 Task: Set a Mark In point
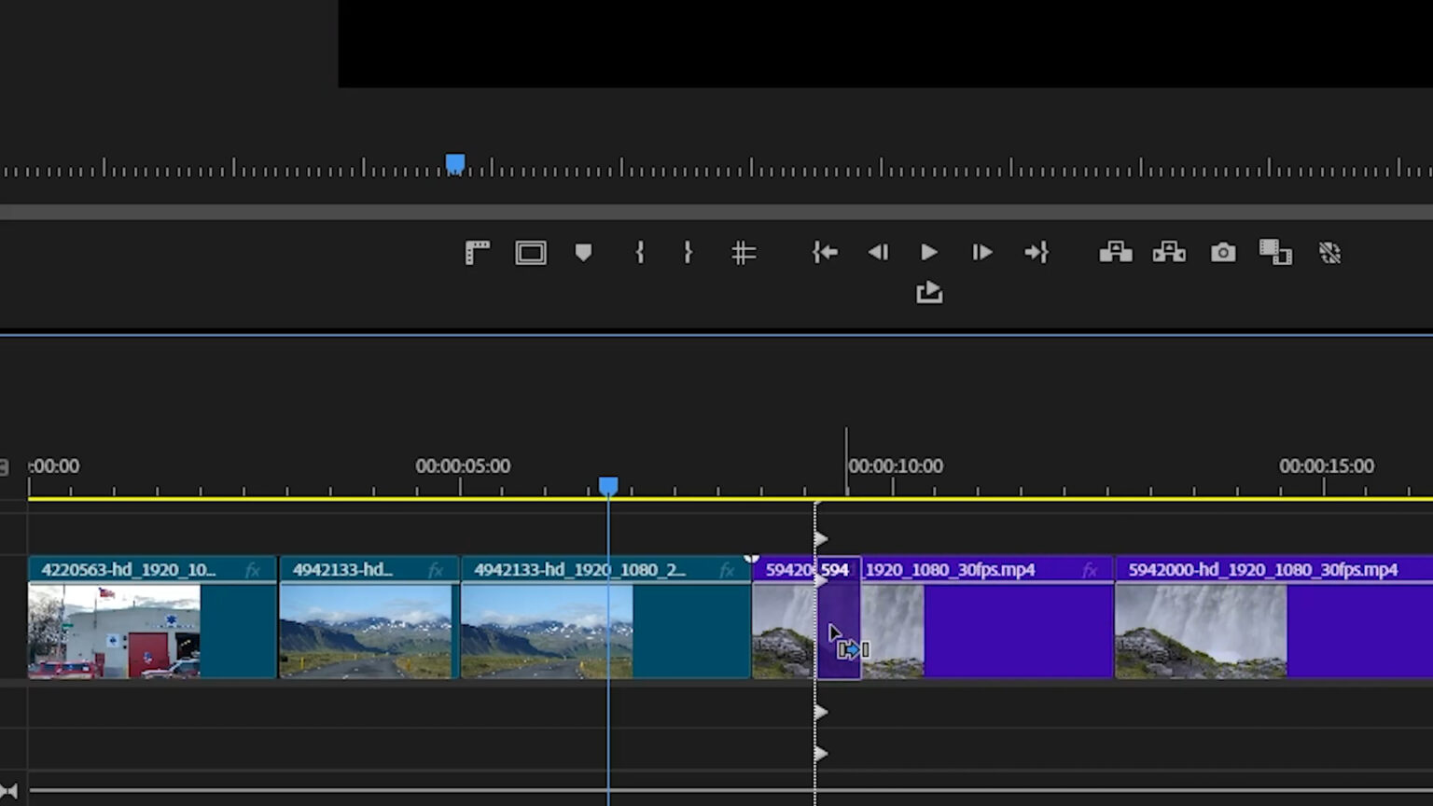click(x=639, y=252)
